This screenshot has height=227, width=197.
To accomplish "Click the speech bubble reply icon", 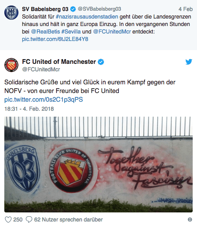I will pos(29,220).
